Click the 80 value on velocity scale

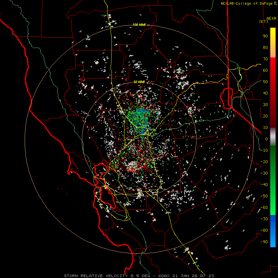pos(265,48)
